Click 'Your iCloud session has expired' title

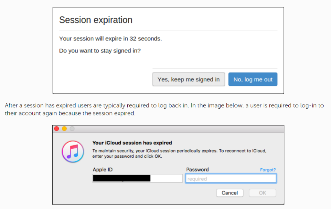click(x=132, y=143)
